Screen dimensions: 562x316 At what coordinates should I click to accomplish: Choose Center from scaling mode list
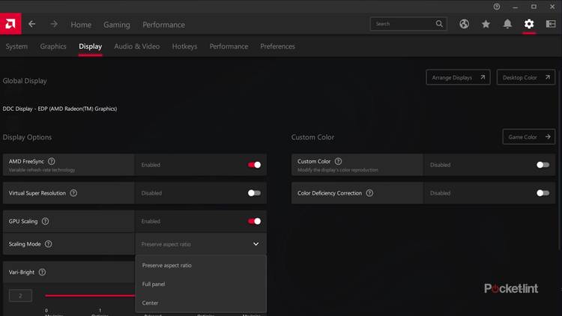(x=151, y=303)
